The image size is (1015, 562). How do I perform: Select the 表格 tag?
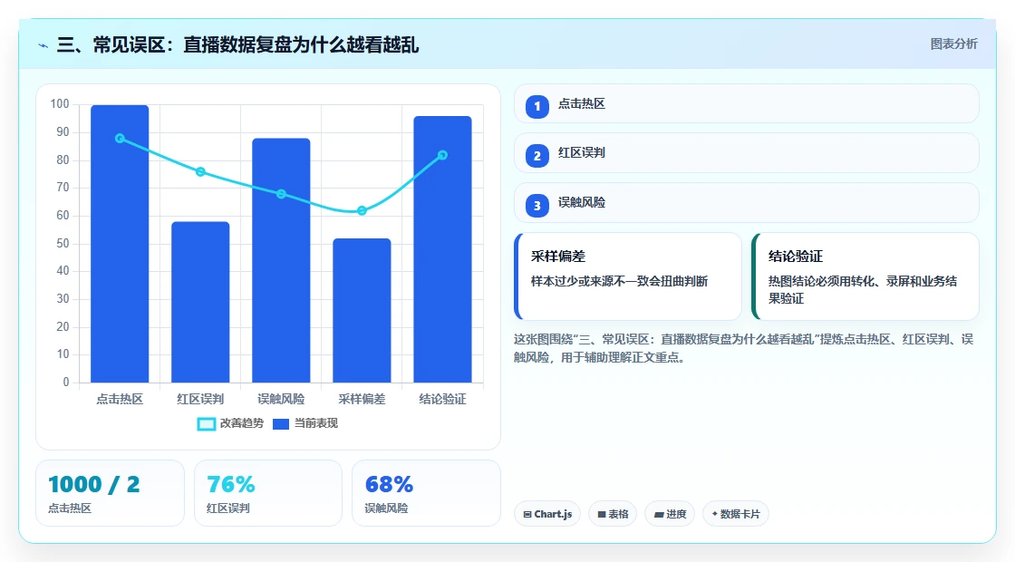point(613,514)
